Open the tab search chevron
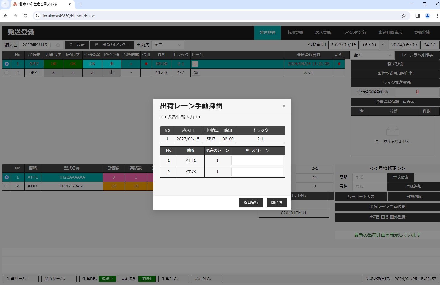Image resolution: width=440 pixels, height=285 pixels. click(5, 4)
